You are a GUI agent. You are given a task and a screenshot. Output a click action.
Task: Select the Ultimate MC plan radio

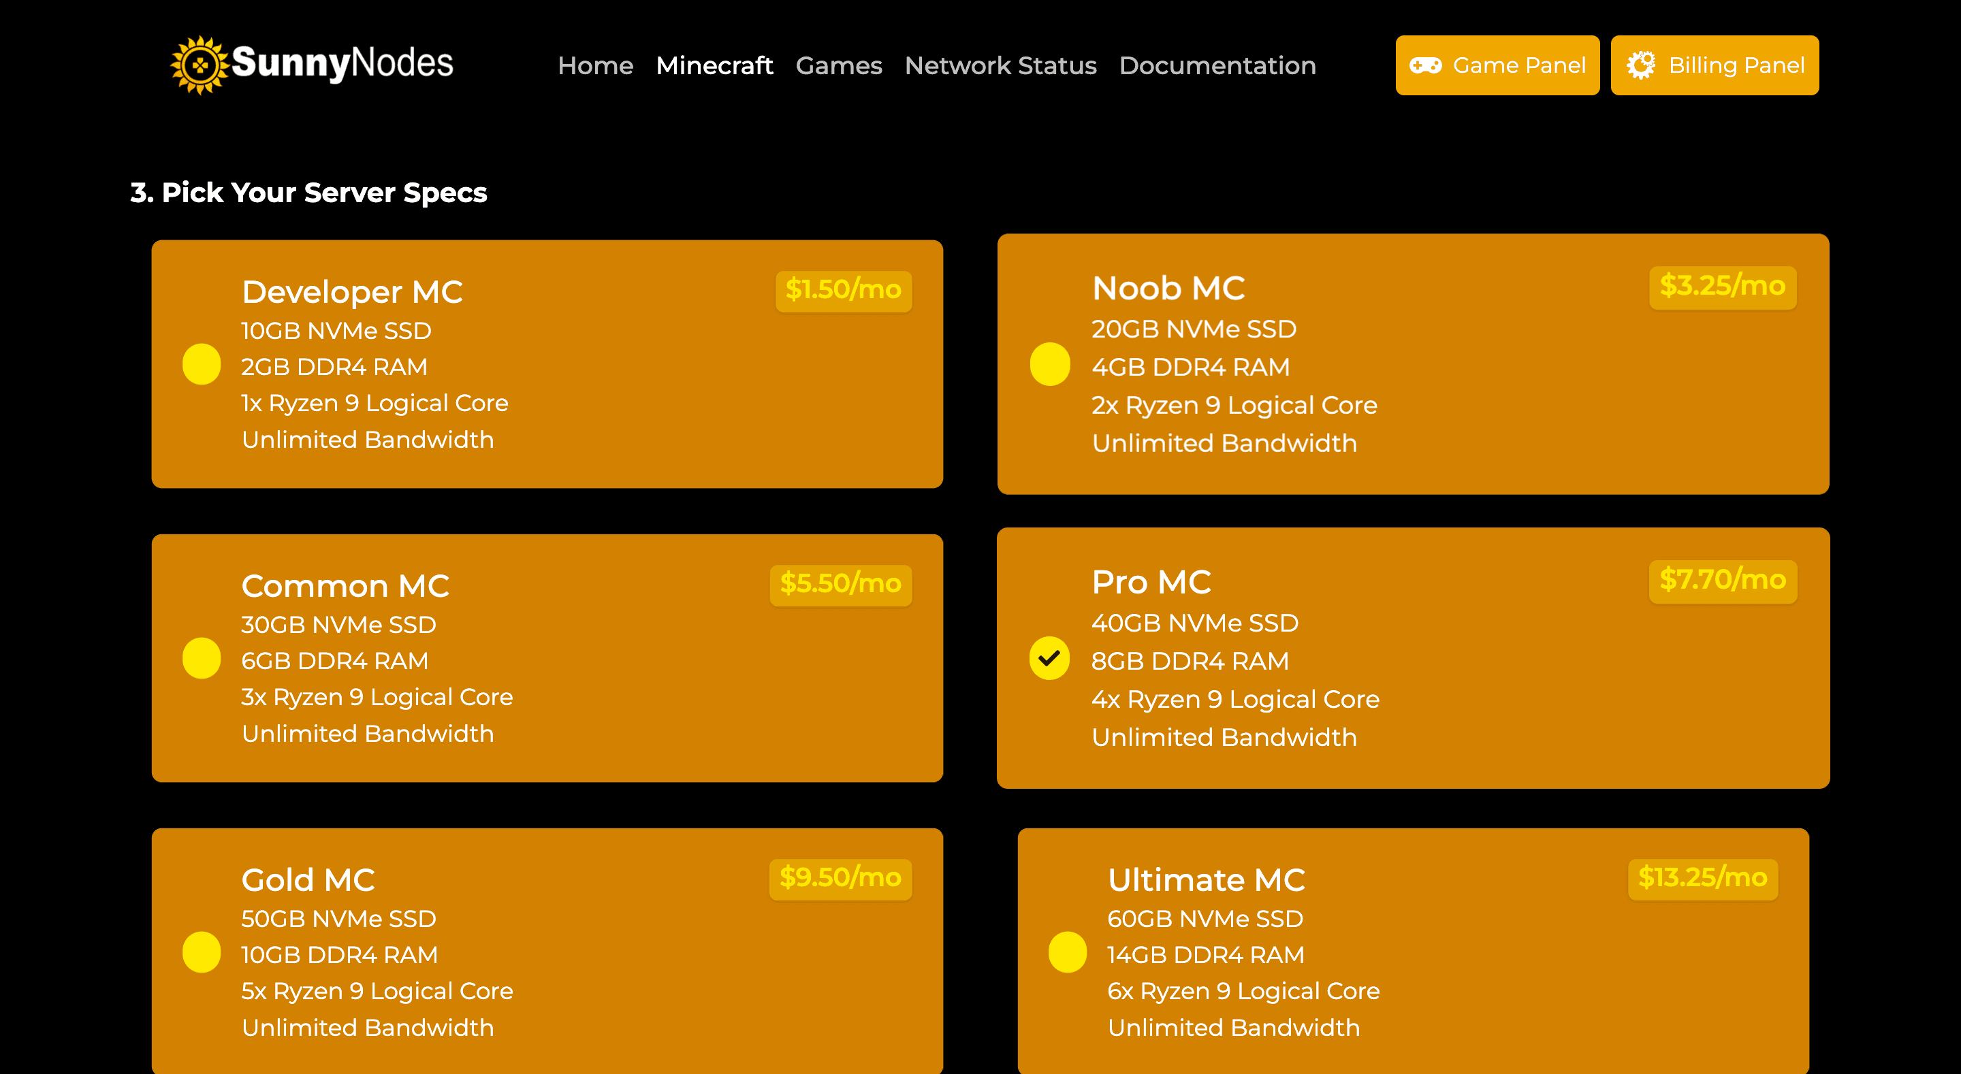click(1067, 952)
